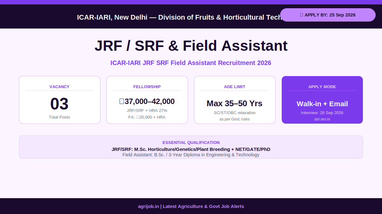
Task: Open the iari.res.in link
Action: click(x=322, y=119)
